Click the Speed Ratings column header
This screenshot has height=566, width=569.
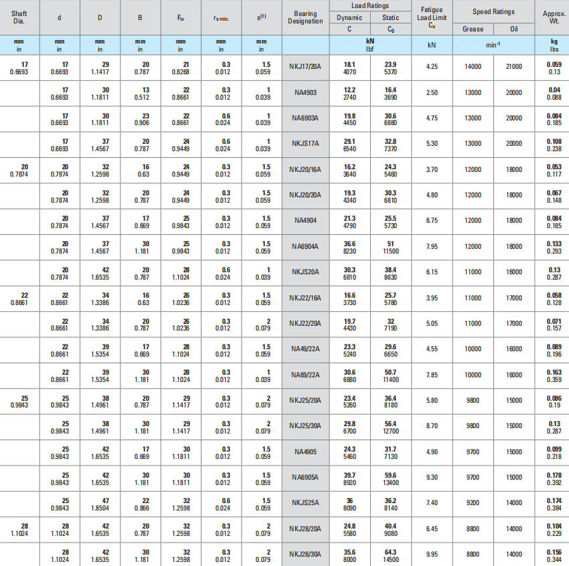click(493, 11)
